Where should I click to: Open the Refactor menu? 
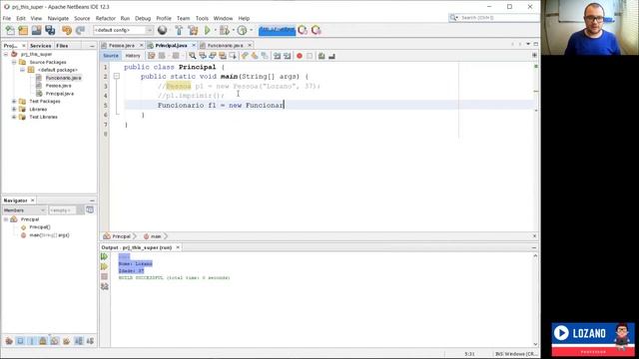pyautogui.click(x=106, y=18)
